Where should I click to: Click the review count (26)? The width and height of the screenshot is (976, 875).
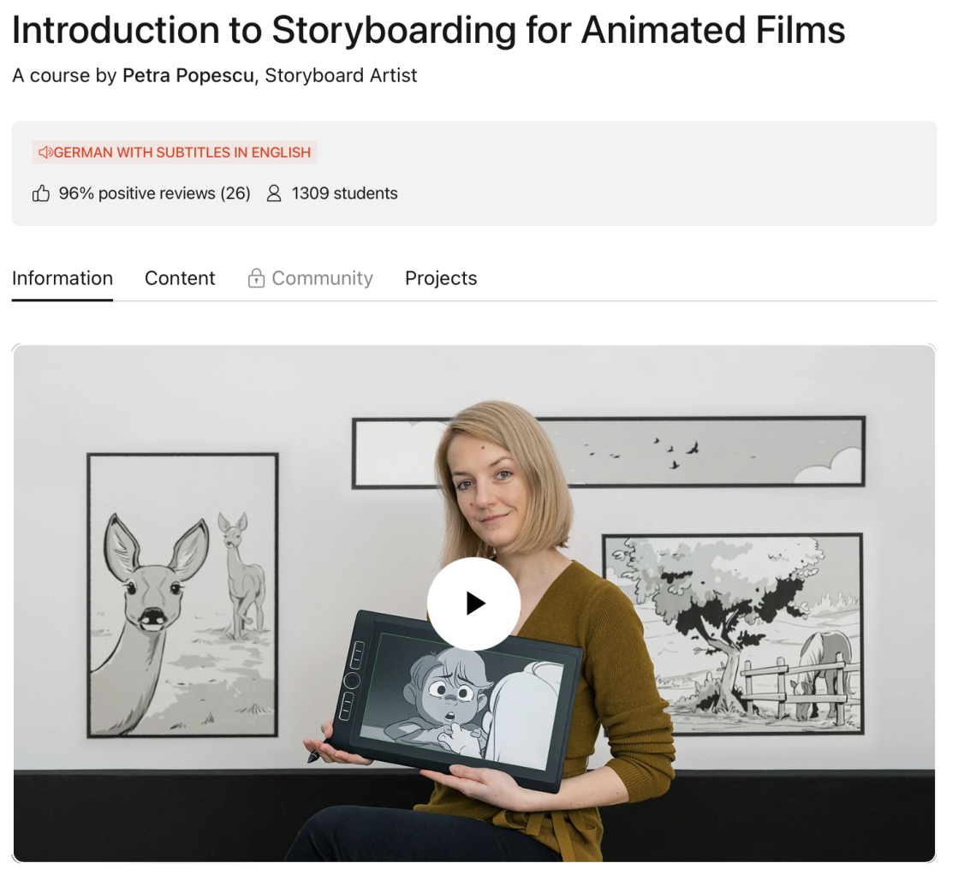[237, 193]
